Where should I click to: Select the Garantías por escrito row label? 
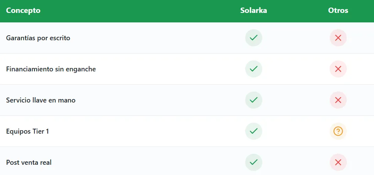(x=38, y=38)
